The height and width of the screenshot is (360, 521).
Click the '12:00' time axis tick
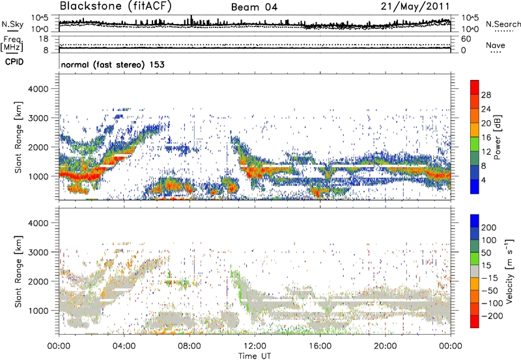[255, 346]
